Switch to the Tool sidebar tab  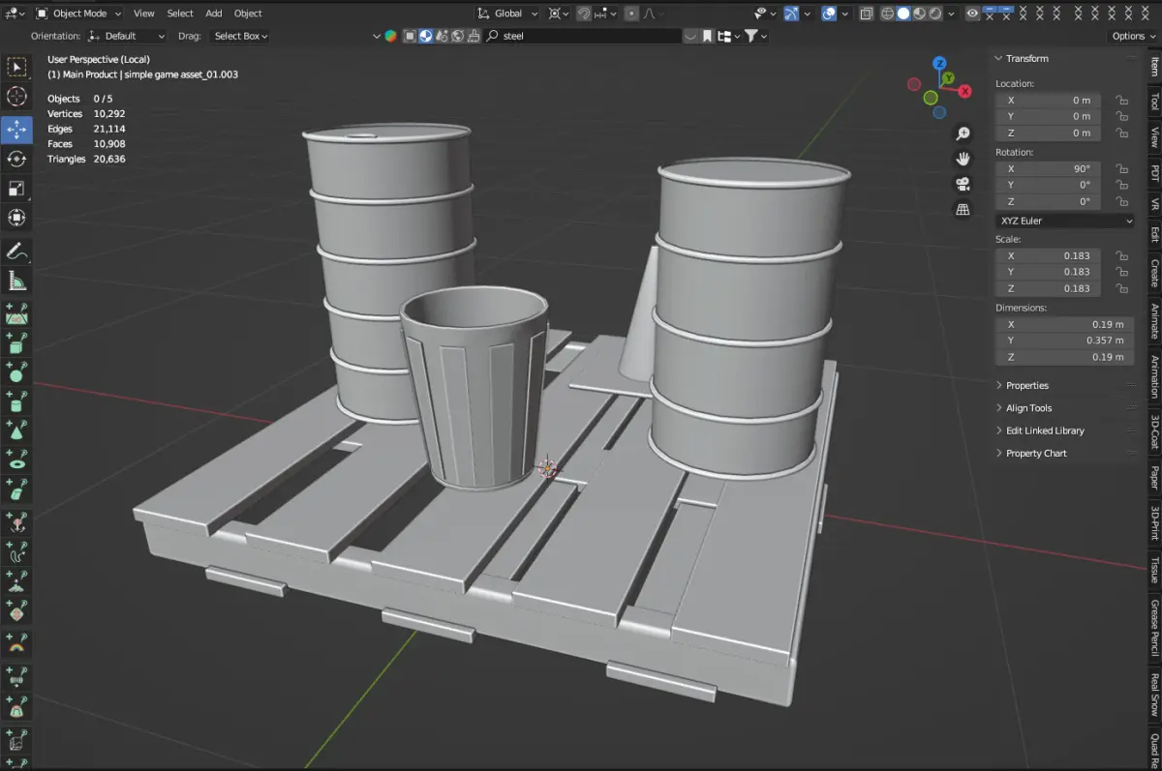(1154, 102)
